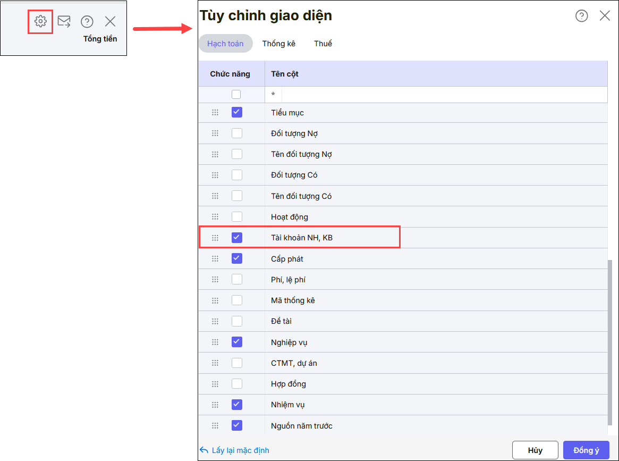Check the Đối tượng Có checkbox
The width and height of the screenshot is (619, 461).
click(237, 175)
